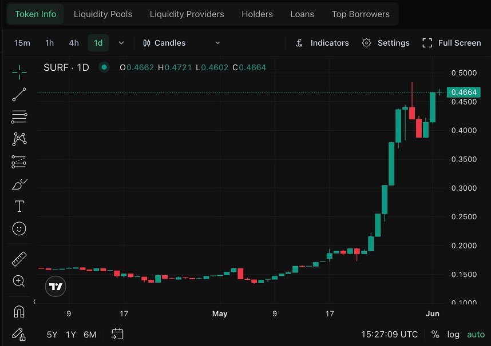This screenshot has width=491, height=346.
Task: Click the Indicators button label
Action: pos(330,43)
